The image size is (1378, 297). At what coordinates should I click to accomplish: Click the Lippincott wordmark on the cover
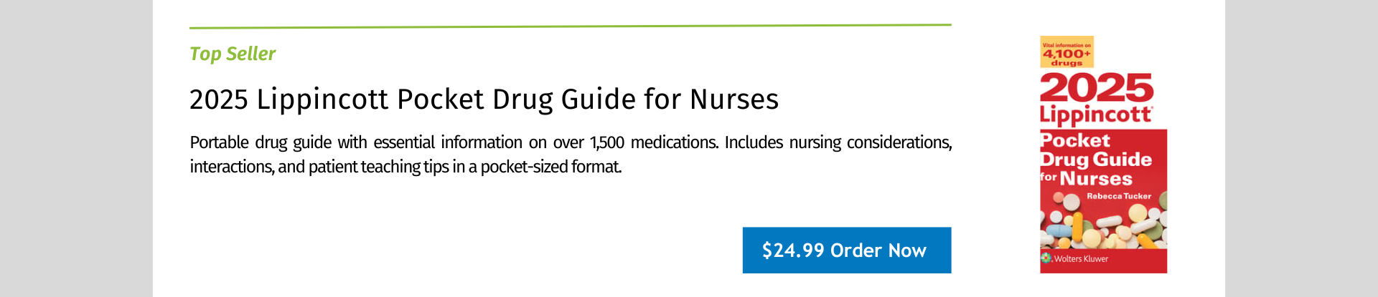pos(1096,115)
